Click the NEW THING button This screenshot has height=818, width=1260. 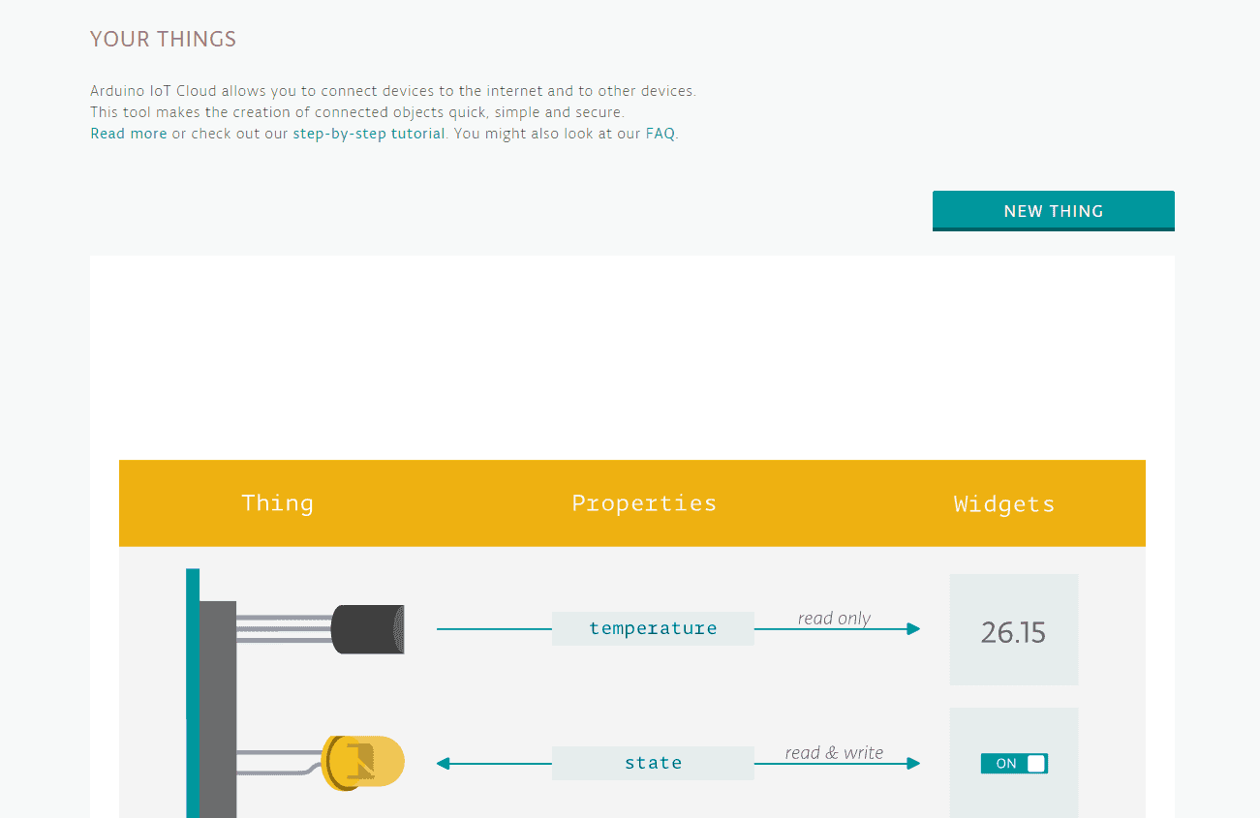pyautogui.click(x=1053, y=211)
